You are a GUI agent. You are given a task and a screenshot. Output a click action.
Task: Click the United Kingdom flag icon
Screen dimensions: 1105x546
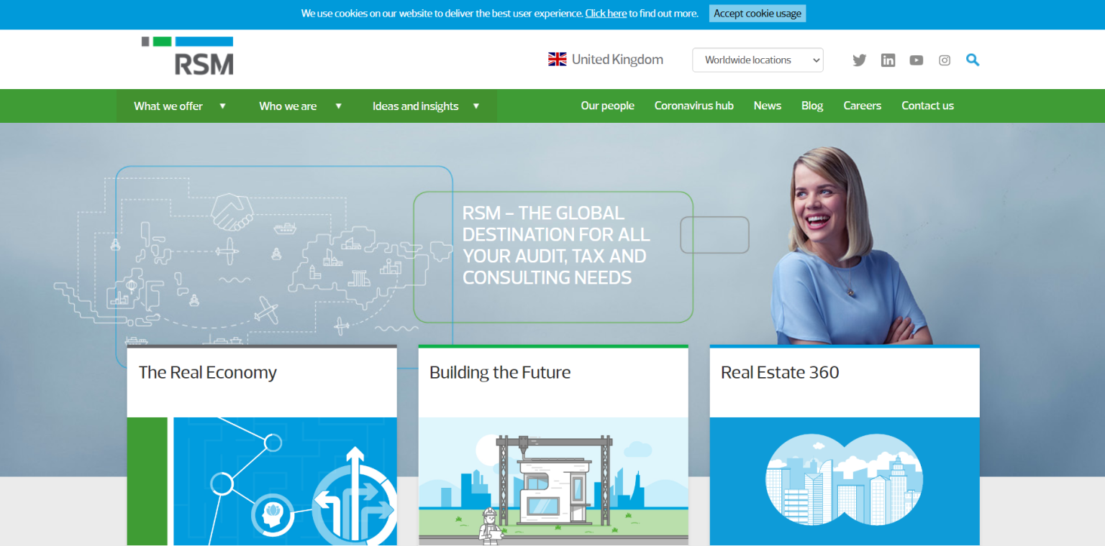557,60
